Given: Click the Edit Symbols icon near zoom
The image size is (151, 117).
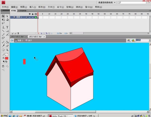Looking at the screenshot, I should 133,41.
